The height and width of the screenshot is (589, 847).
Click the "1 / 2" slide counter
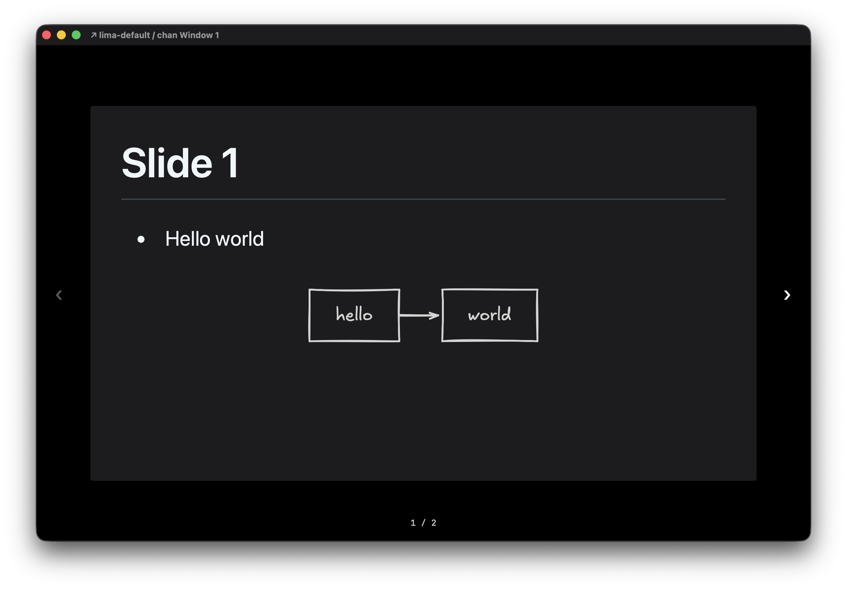click(423, 522)
